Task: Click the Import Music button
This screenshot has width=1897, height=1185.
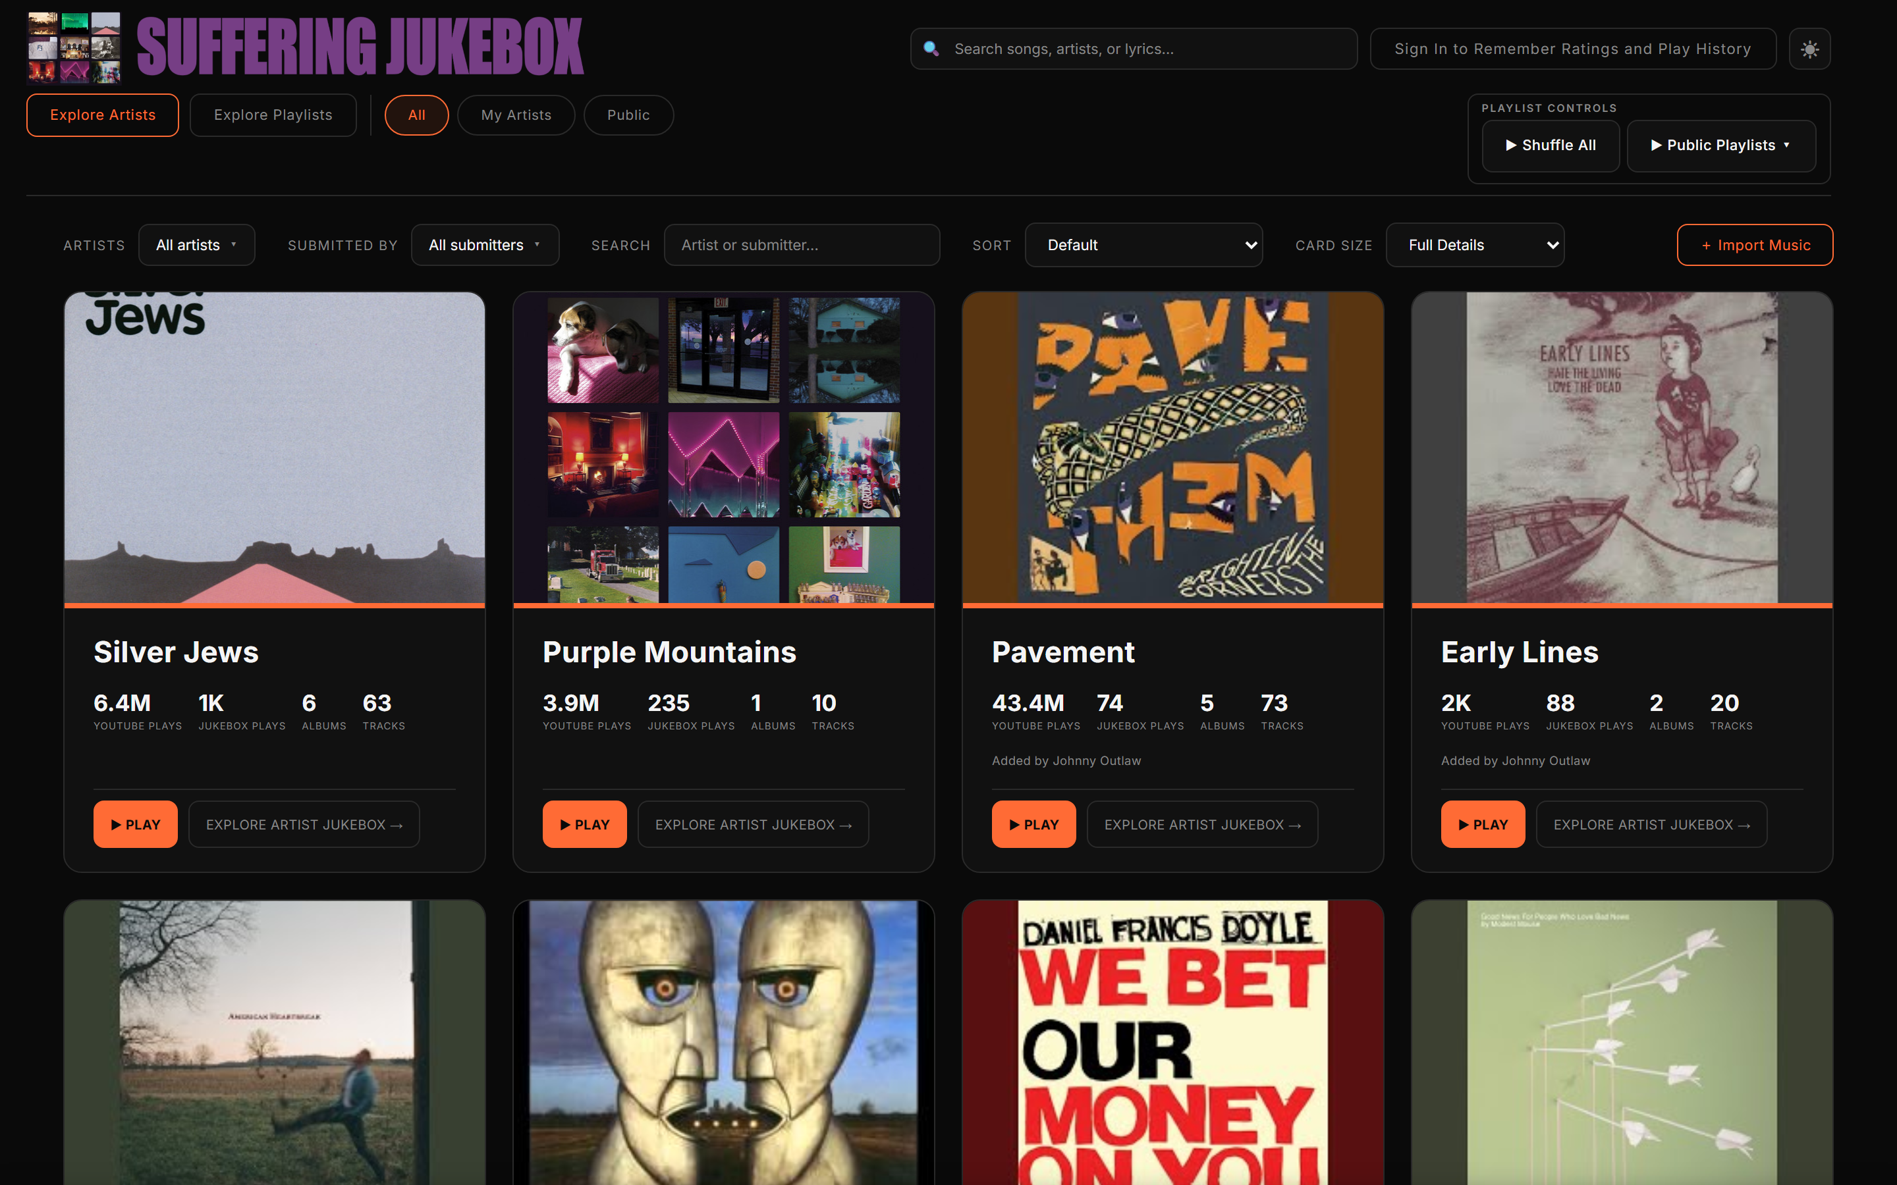Action: pos(1754,246)
